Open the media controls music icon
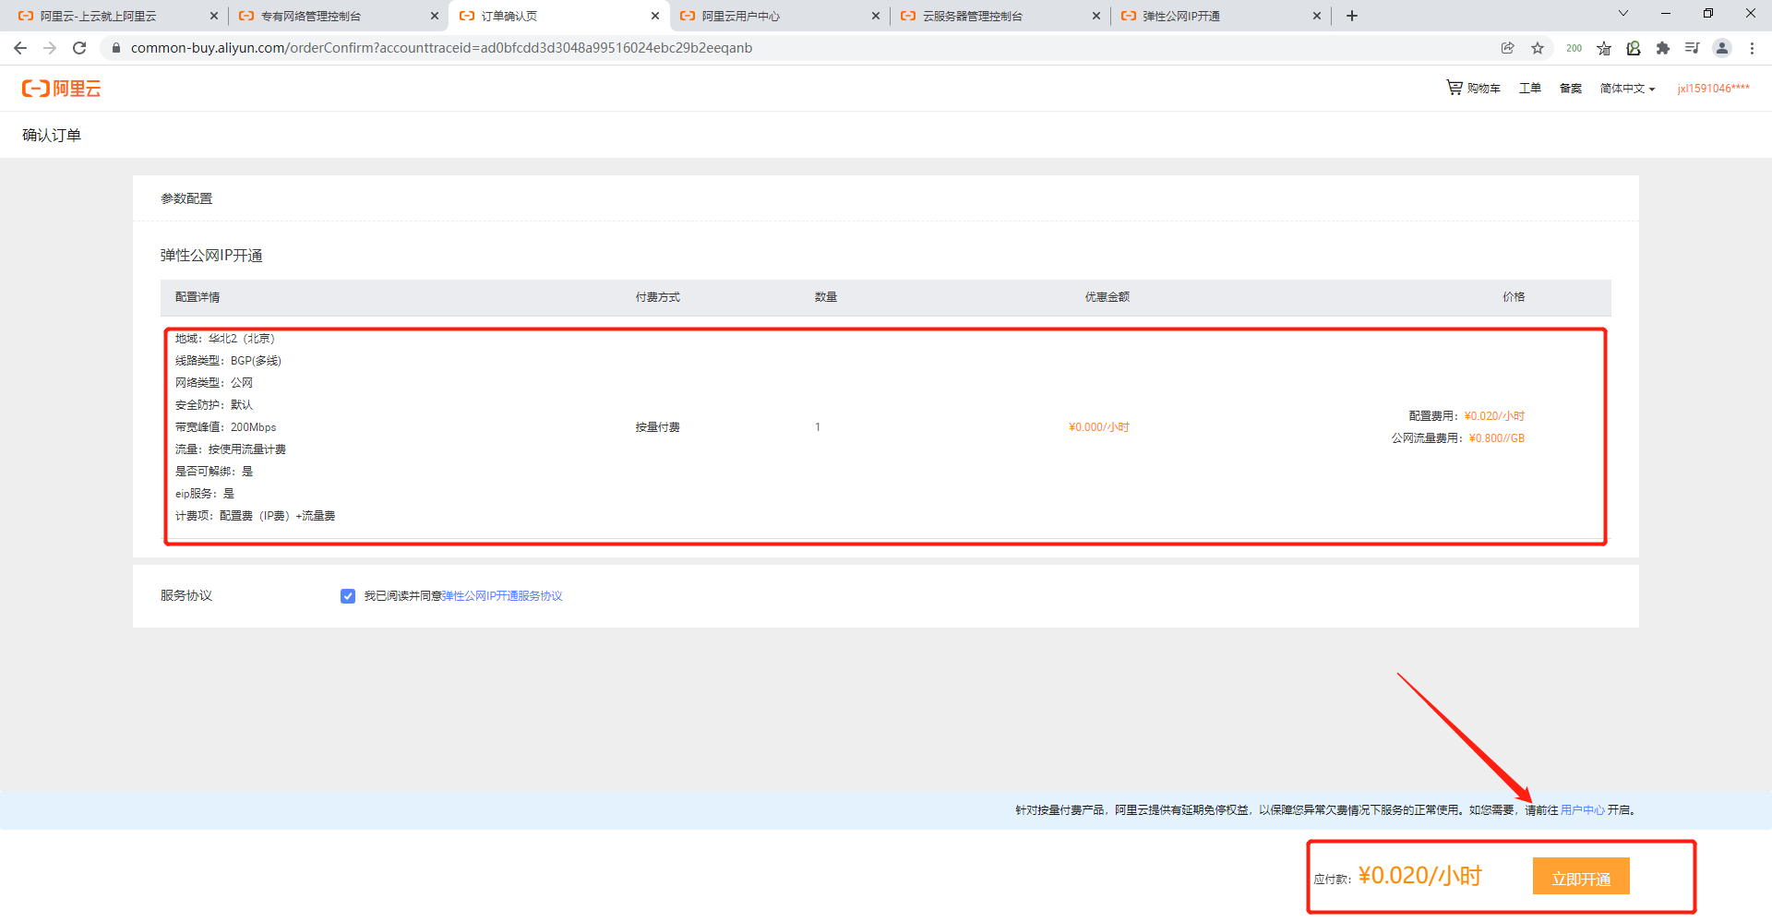Viewport: 1772px width, 922px height. click(x=1692, y=48)
